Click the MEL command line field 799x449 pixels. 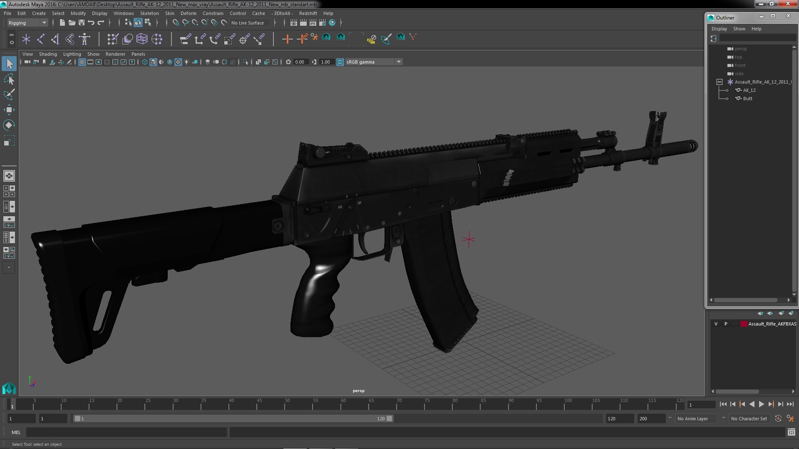(x=127, y=432)
